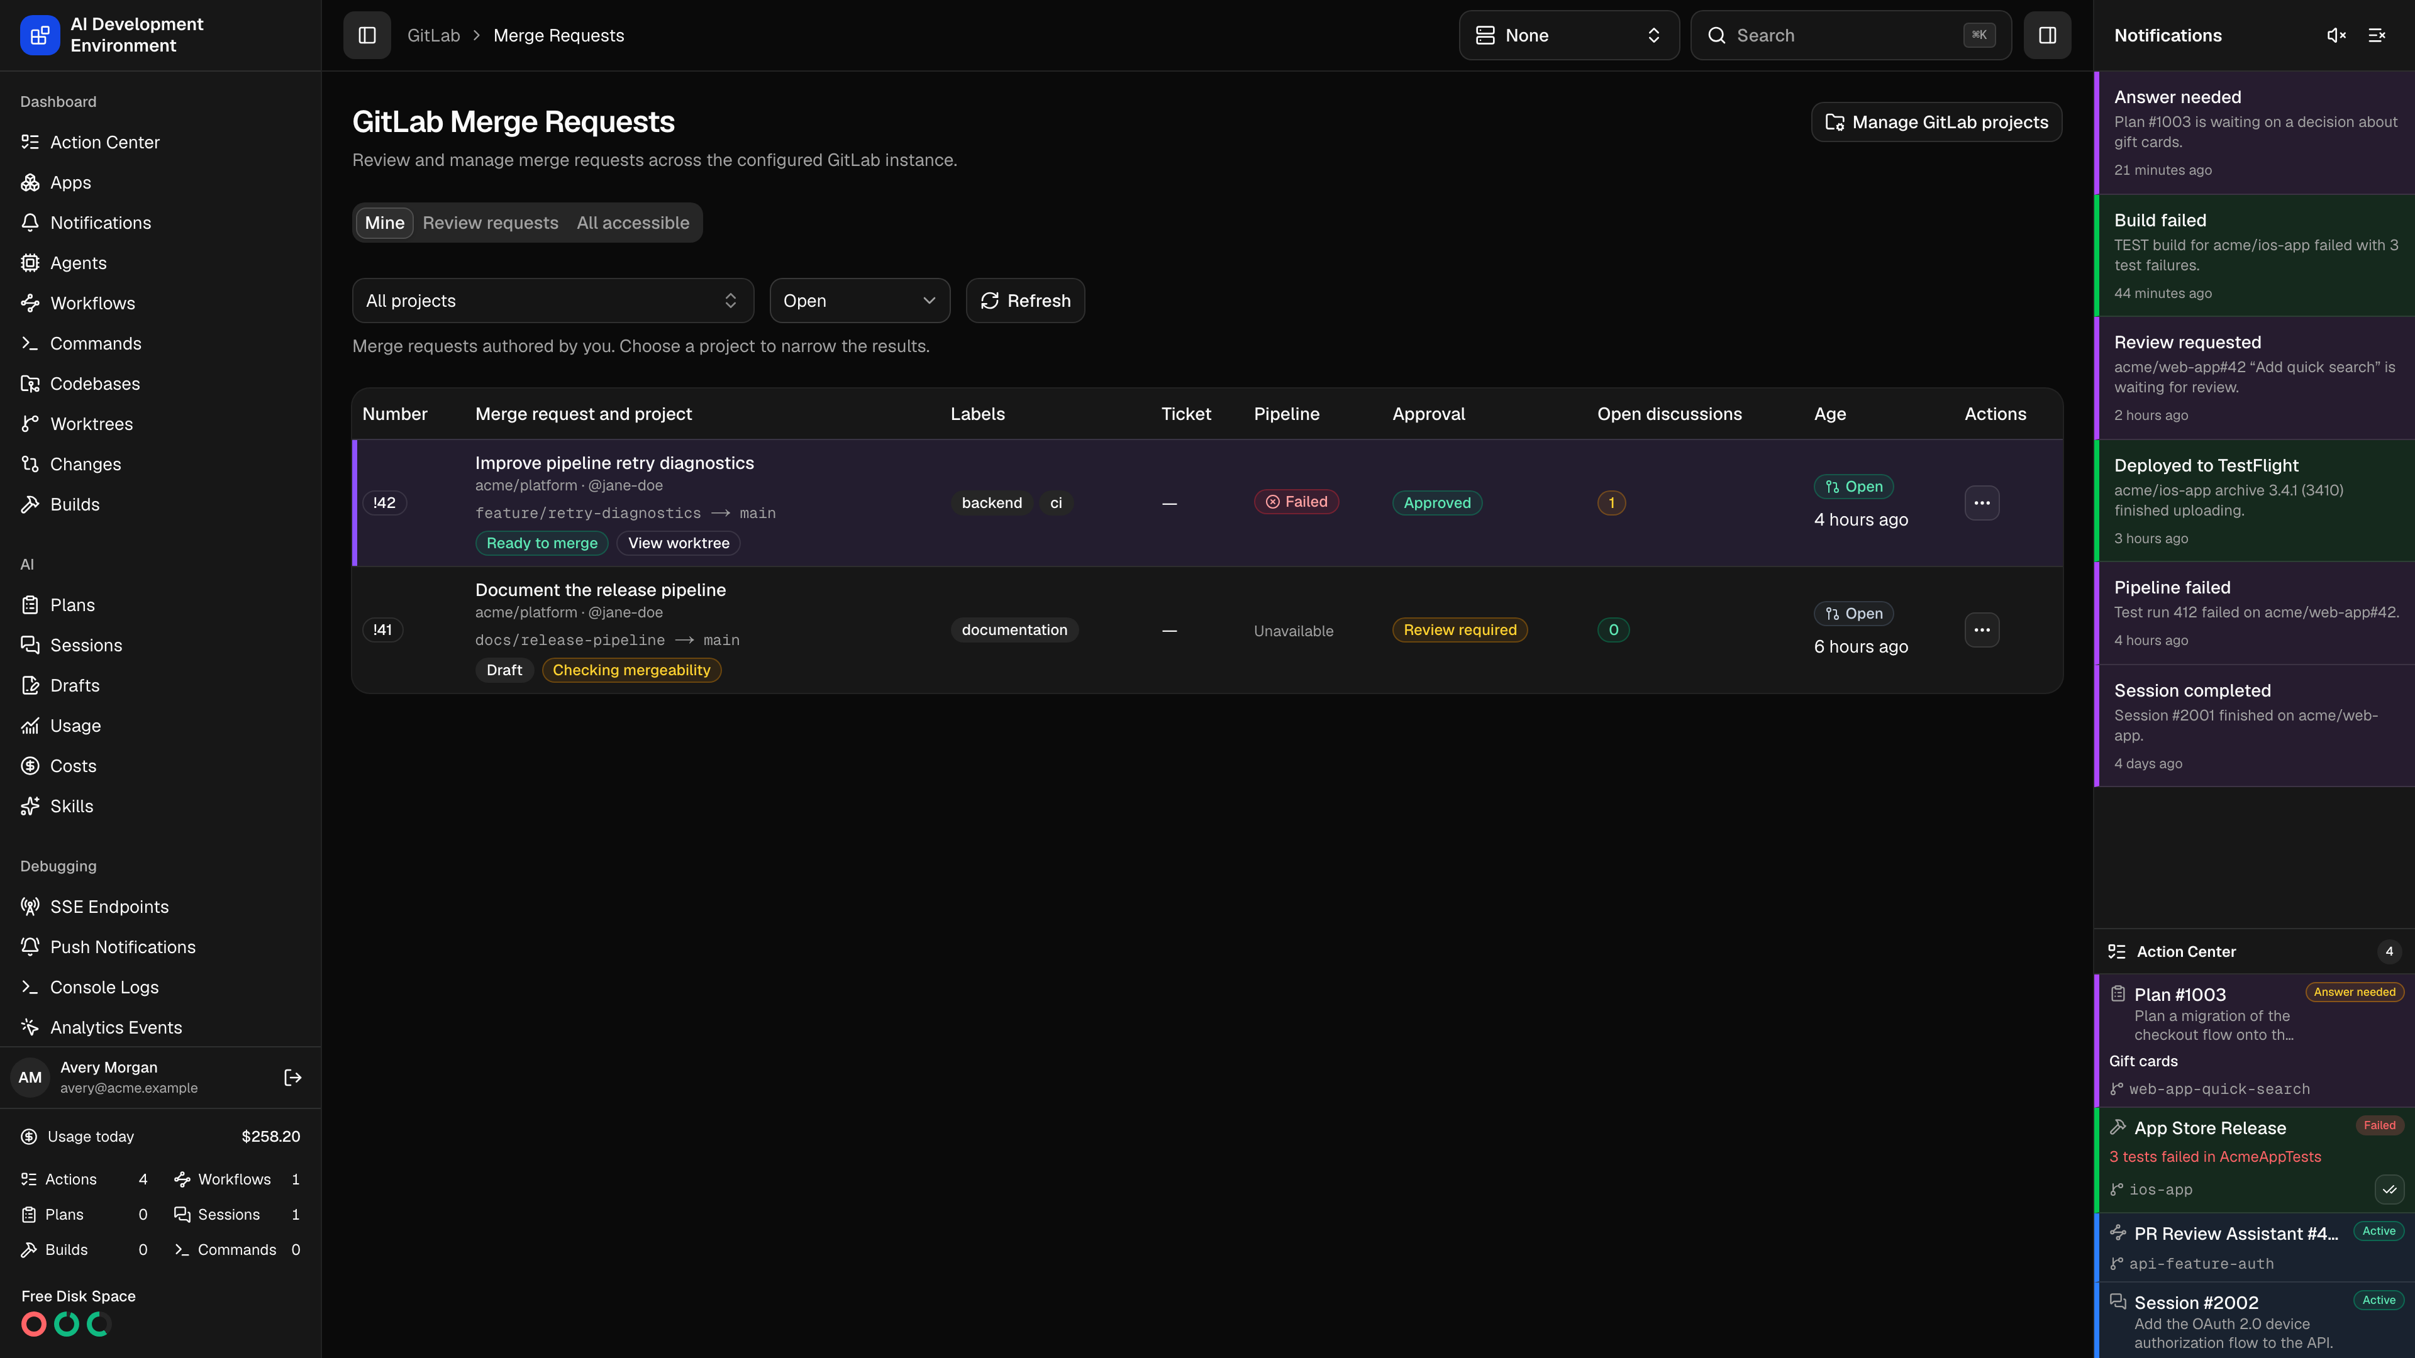
Task: Toggle the left sidebar panel icon
Action: click(x=367, y=36)
